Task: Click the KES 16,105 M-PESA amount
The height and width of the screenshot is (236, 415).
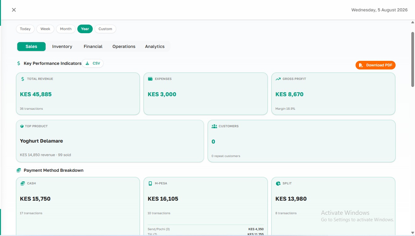Action: pyautogui.click(x=163, y=199)
